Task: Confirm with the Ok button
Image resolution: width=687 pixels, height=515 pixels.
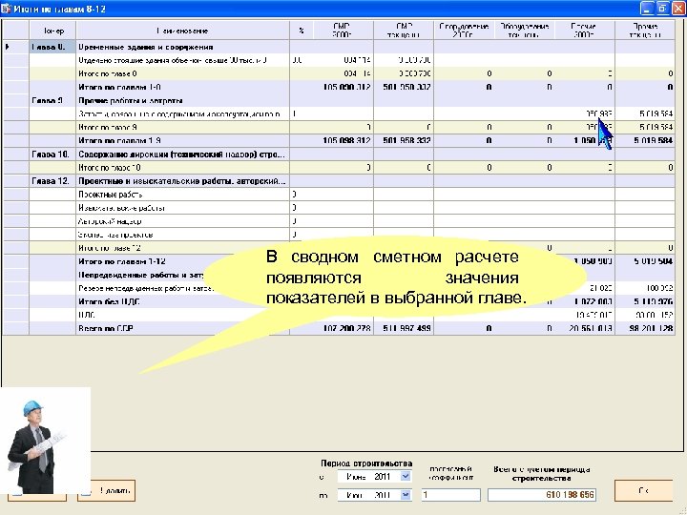Action: pos(643,490)
